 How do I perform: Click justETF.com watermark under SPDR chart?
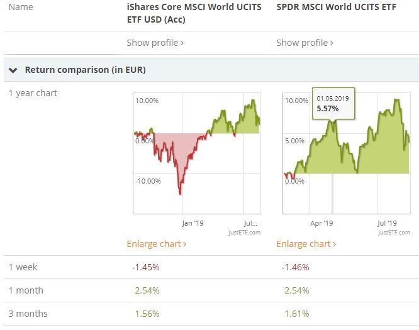click(x=394, y=233)
